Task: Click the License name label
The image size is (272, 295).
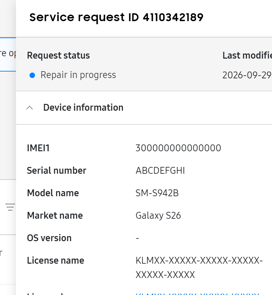Action: click(56, 261)
